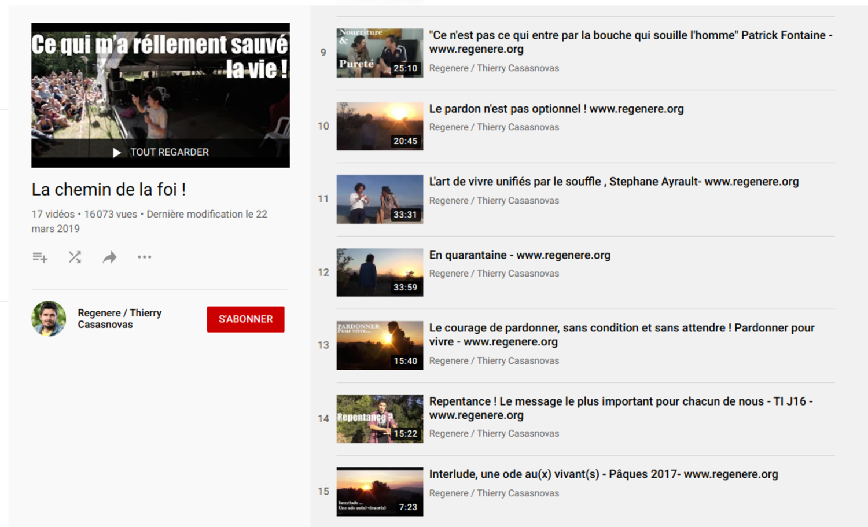Open the Regenere / Thierry Casasnovas channel name
The image size is (868, 527).
pos(119,319)
